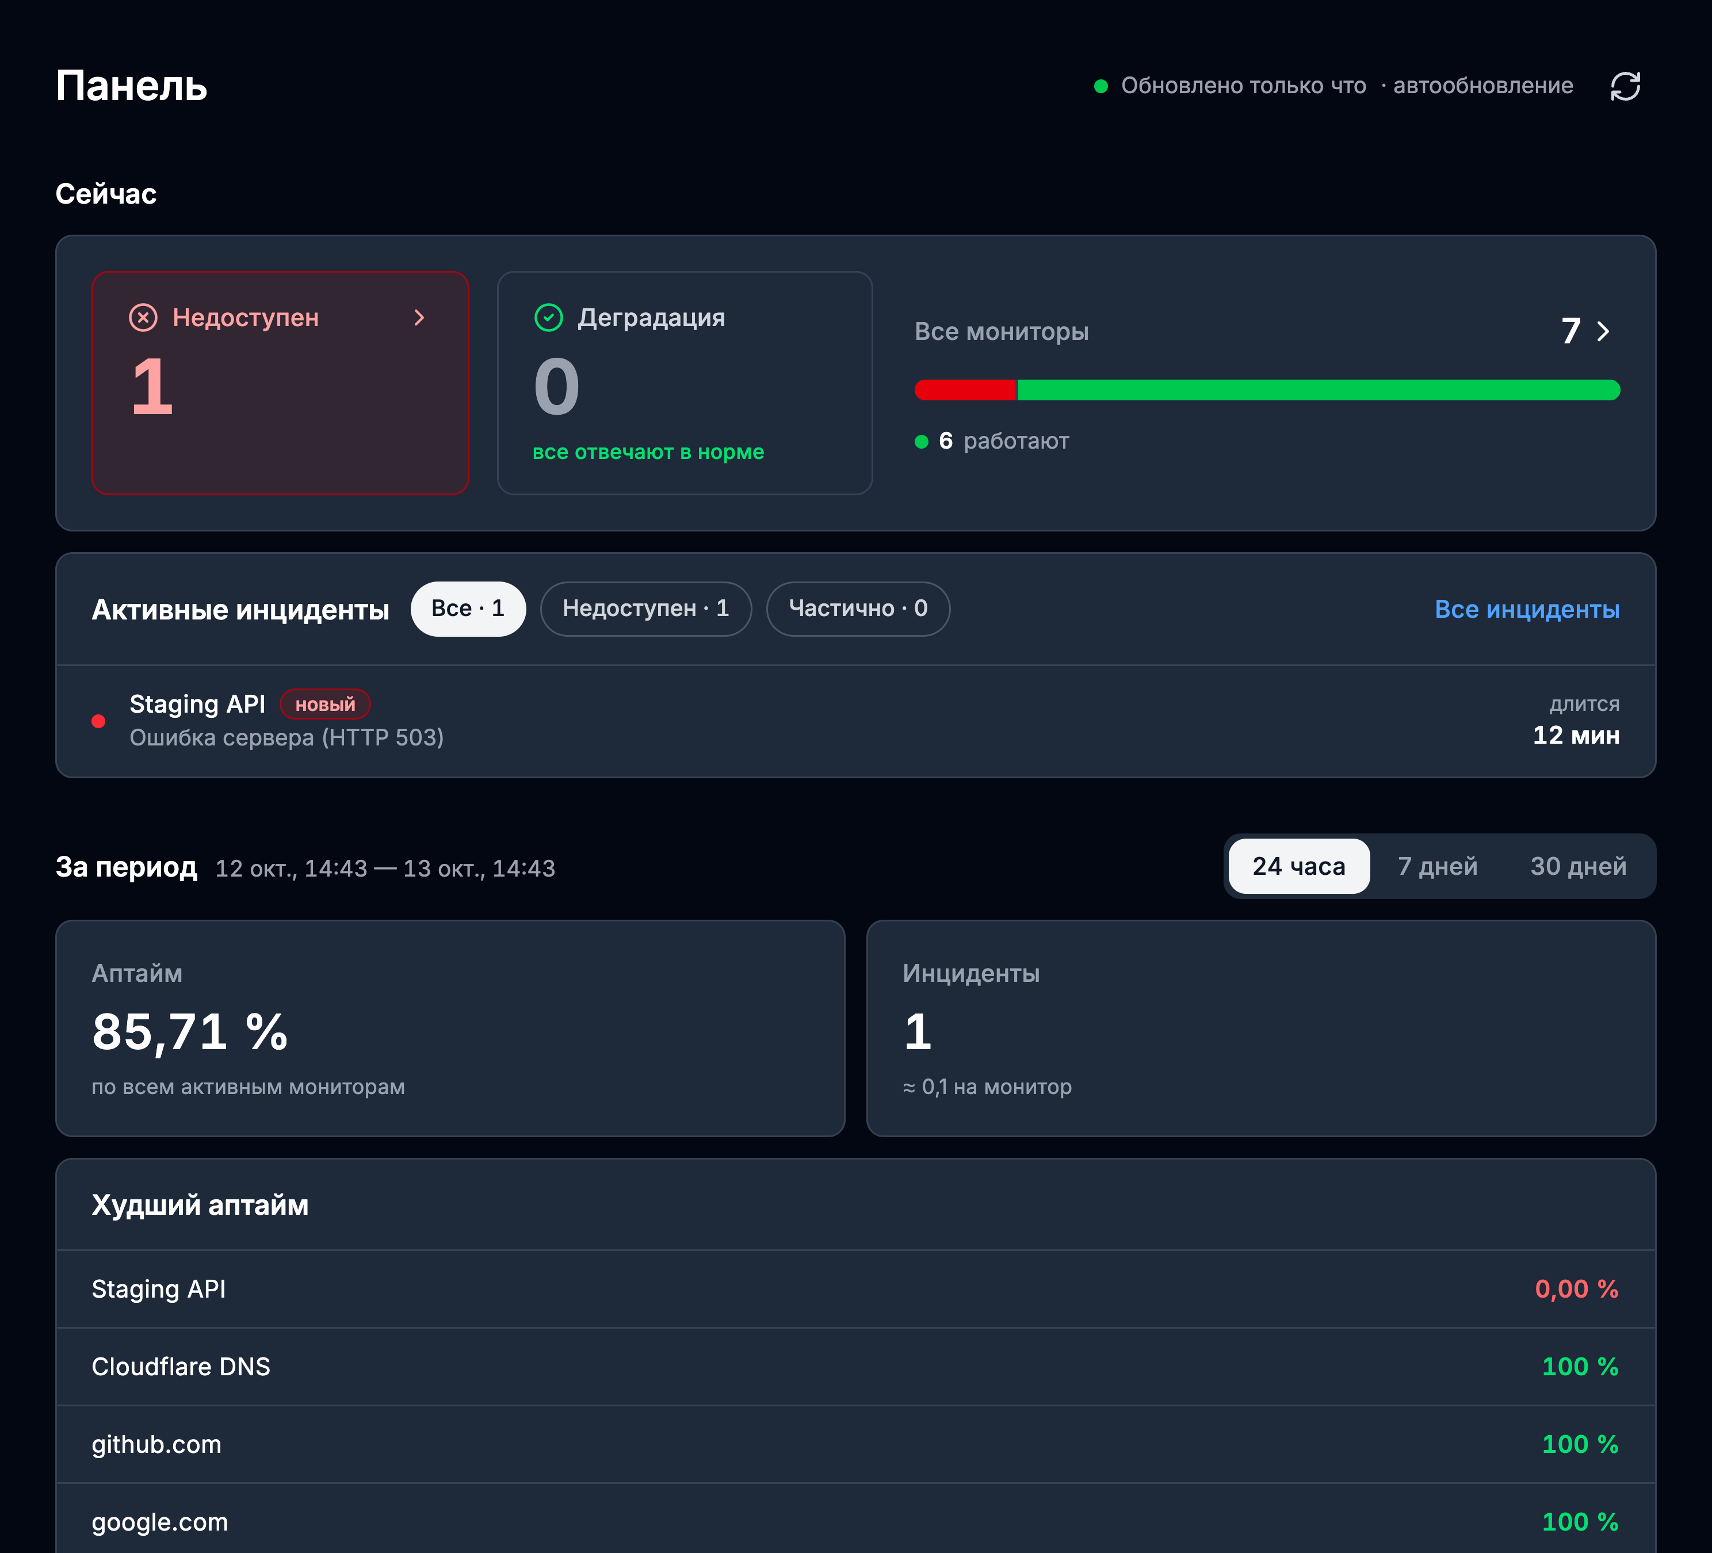Click the ≈ 0,1 на монитор text

(x=987, y=1087)
